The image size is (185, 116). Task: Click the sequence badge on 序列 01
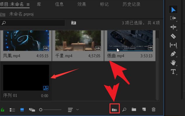coord(46,88)
